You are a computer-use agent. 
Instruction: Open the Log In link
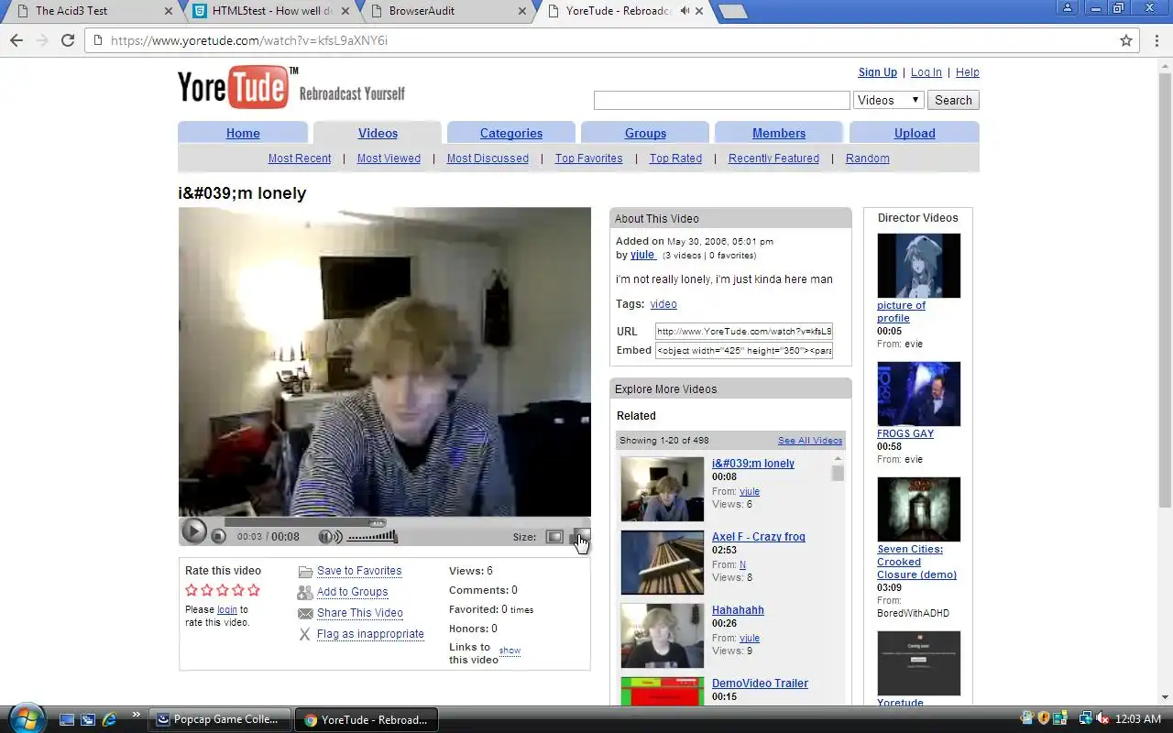[926, 72]
